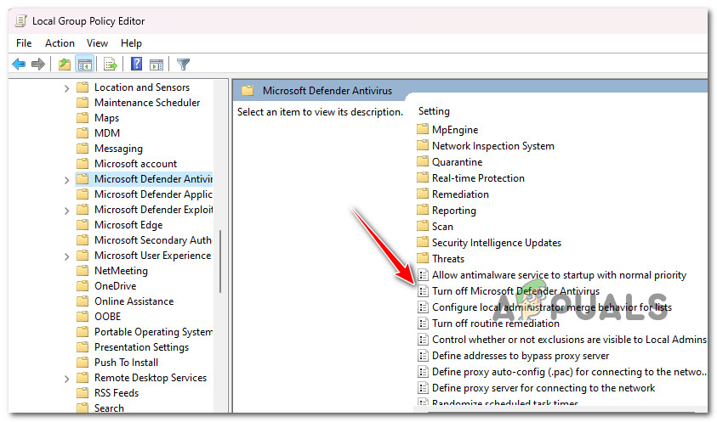Select Define proxy server for connecting policy
Viewport: 717px width, 422px height.
pos(543,388)
